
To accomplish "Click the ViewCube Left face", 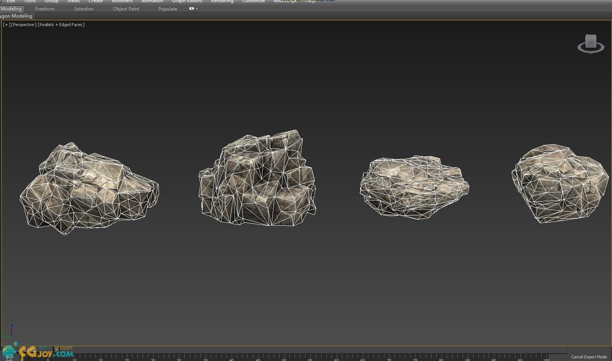I will pos(591,42).
